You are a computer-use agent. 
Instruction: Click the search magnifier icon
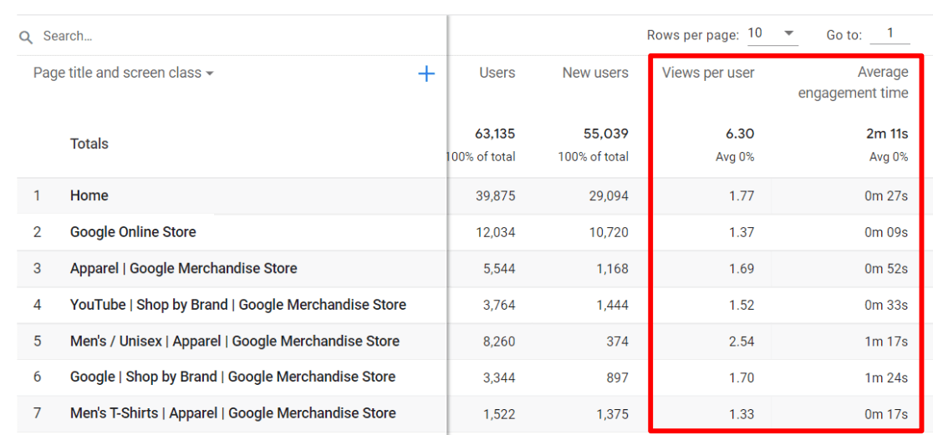click(25, 37)
